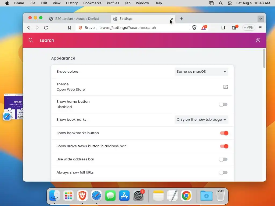This screenshot has height=206, width=275.
Task: Launch Safari from the dock
Action: click(x=96, y=196)
